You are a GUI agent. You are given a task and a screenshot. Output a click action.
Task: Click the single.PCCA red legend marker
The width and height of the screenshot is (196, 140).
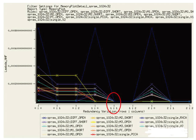93,135
